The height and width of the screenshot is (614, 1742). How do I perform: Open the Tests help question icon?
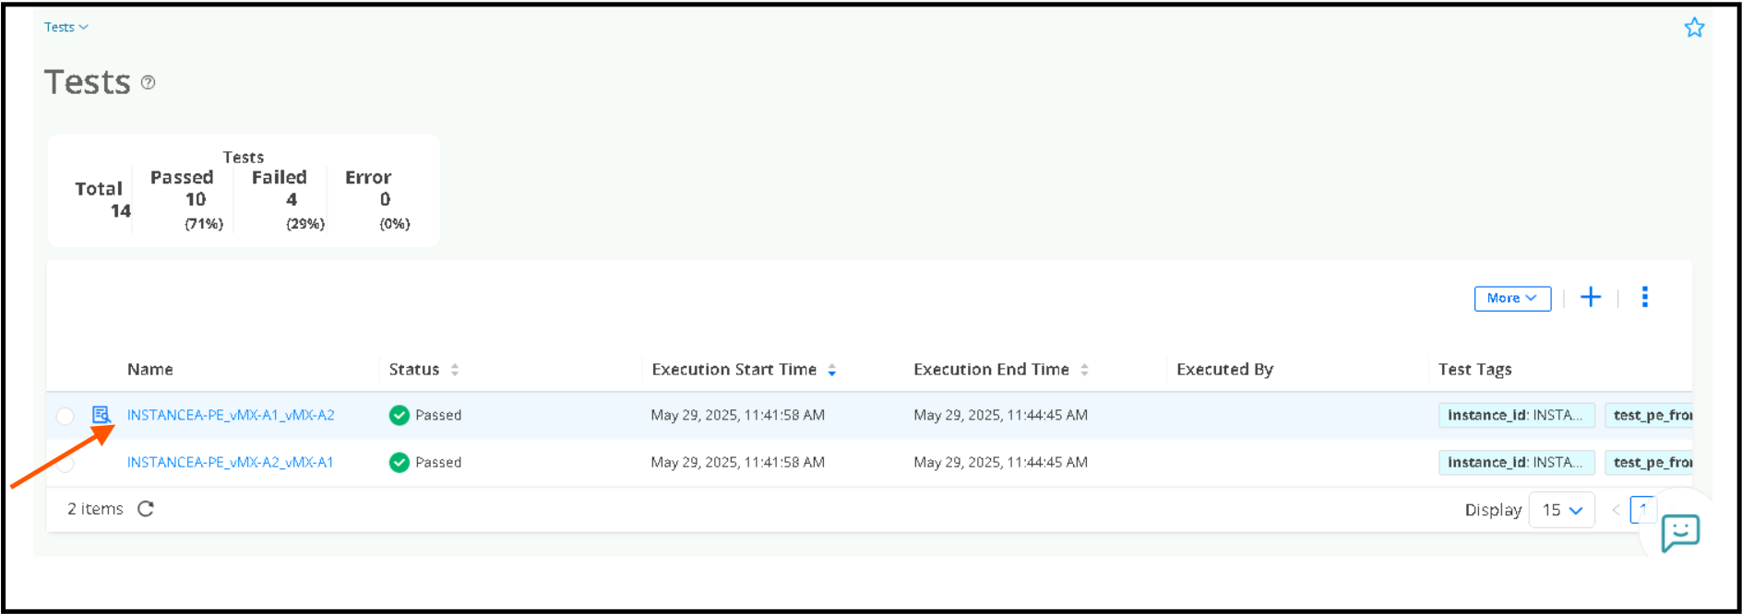point(148,83)
